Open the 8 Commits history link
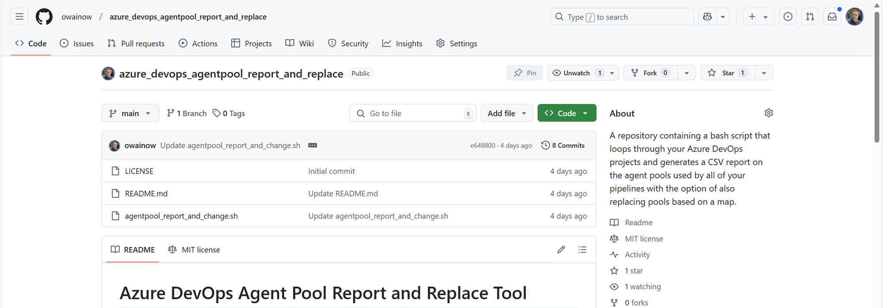 tap(563, 145)
